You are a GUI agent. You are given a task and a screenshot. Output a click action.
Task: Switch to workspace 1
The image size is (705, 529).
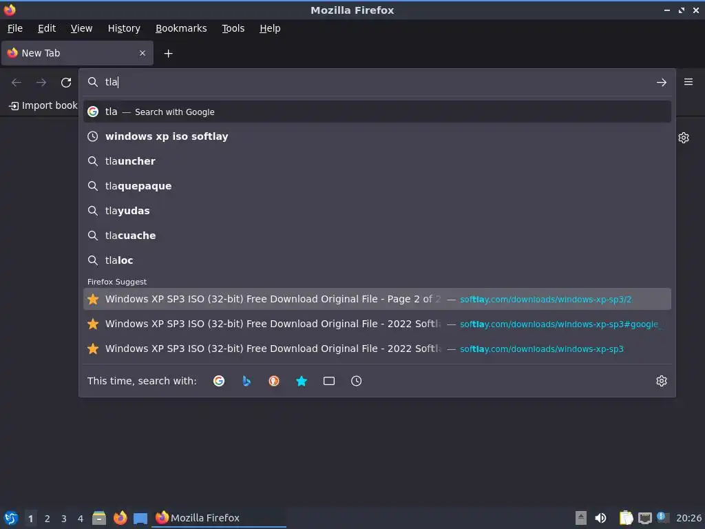click(x=30, y=519)
